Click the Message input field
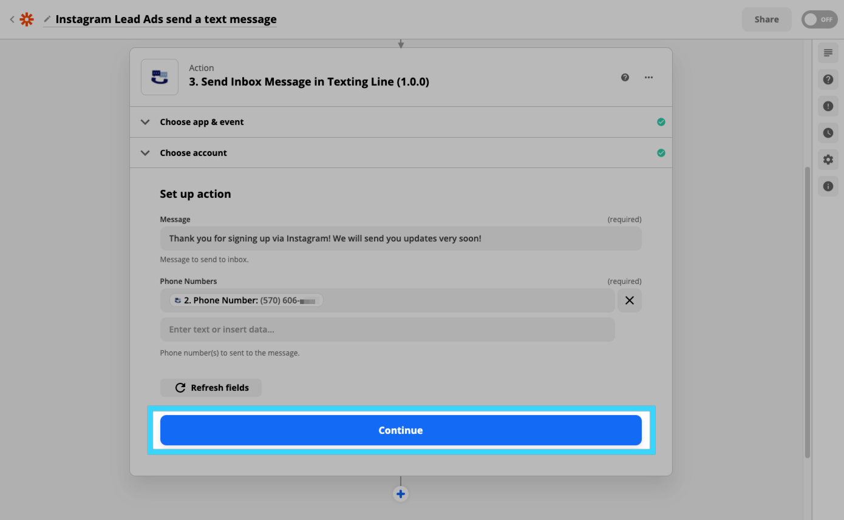844x520 pixels. [x=401, y=238]
